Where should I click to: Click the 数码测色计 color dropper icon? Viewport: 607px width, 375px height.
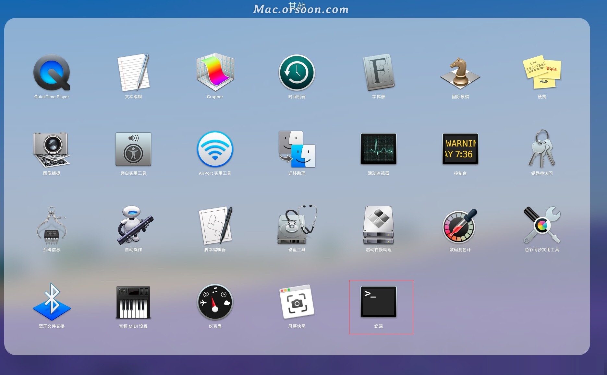coord(460,226)
